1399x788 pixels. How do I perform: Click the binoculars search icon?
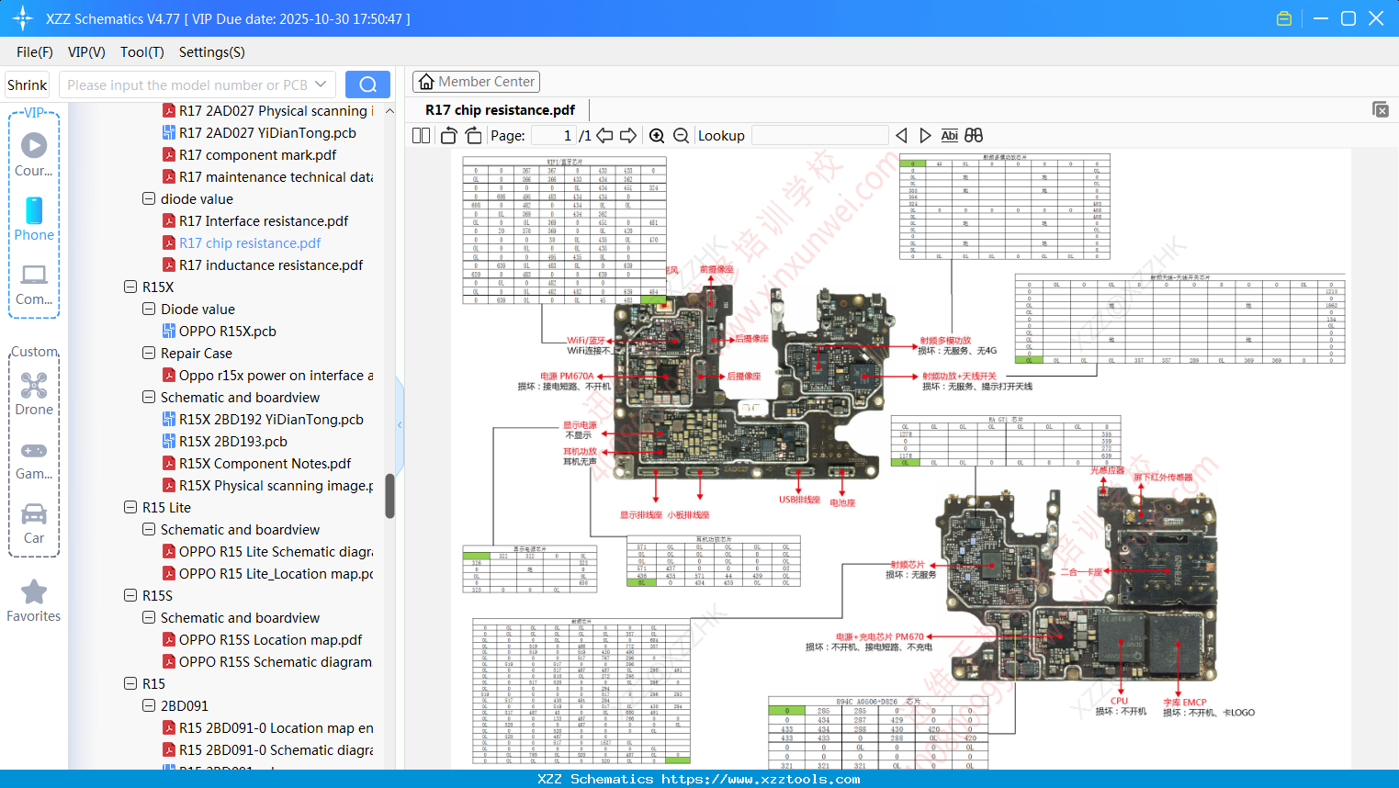pyautogui.click(x=974, y=136)
